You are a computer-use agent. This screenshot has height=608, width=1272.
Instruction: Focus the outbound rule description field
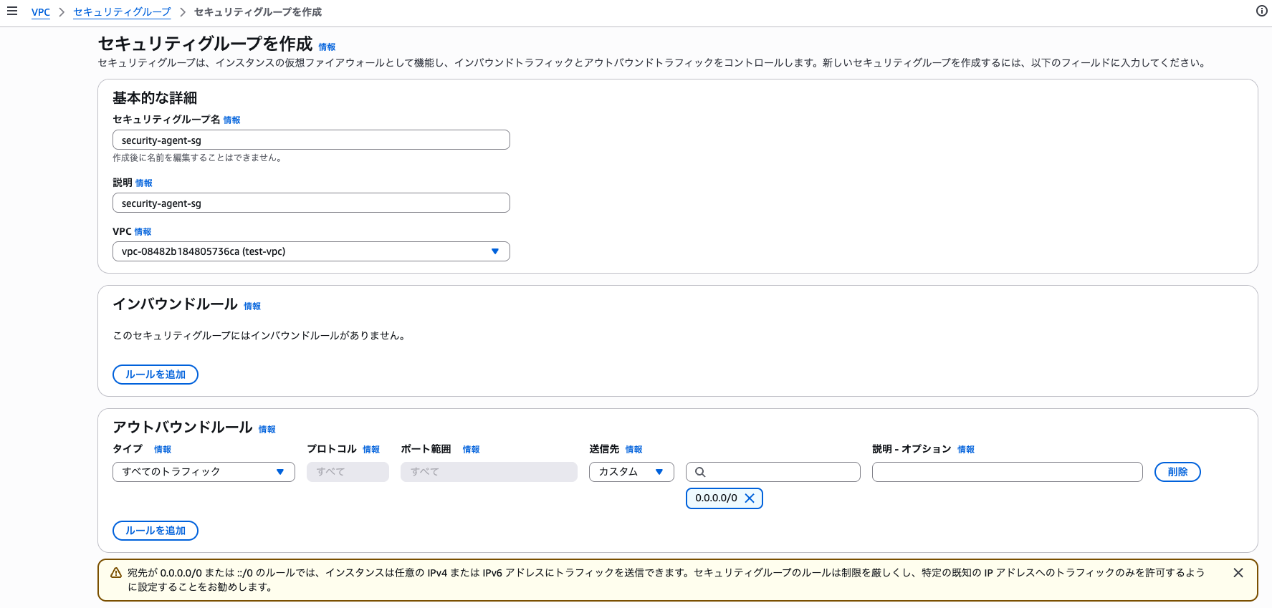1007,472
